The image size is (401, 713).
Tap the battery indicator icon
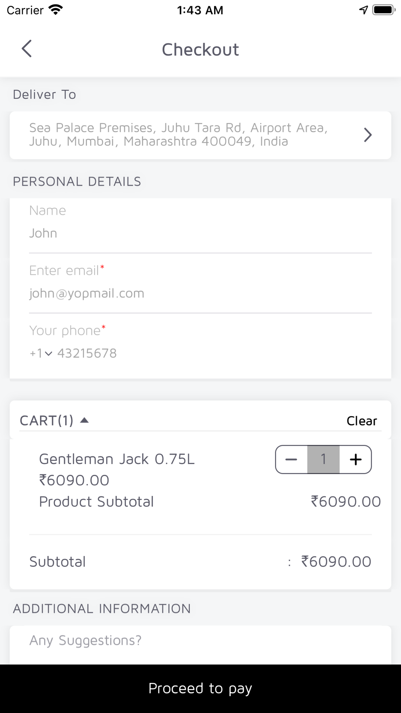tap(384, 10)
